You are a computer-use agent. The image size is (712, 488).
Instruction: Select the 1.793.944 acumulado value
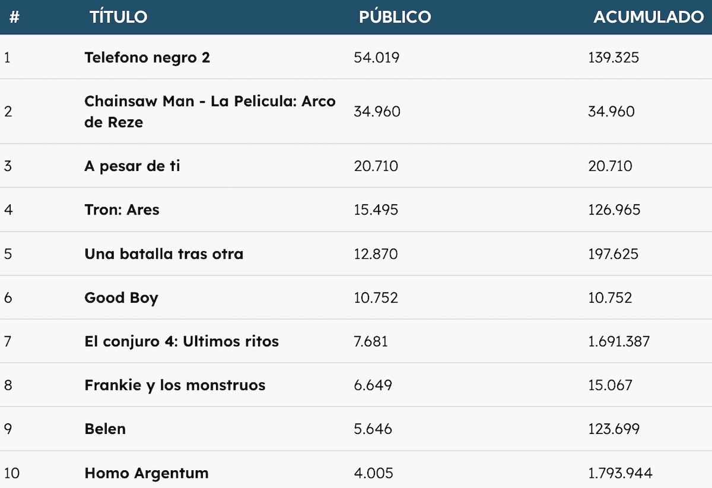(620, 473)
